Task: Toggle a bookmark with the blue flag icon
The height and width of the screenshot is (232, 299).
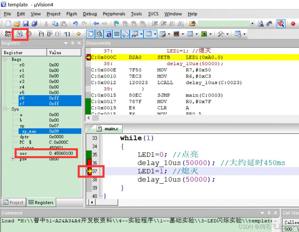Action: point(116,24)
